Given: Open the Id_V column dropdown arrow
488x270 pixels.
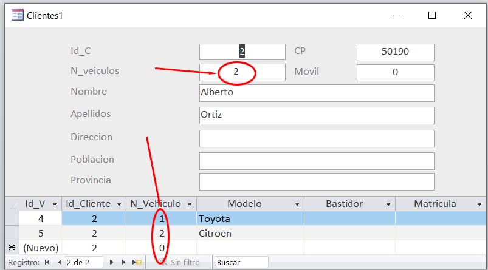Looking at the screenshot, I should 55,204.
